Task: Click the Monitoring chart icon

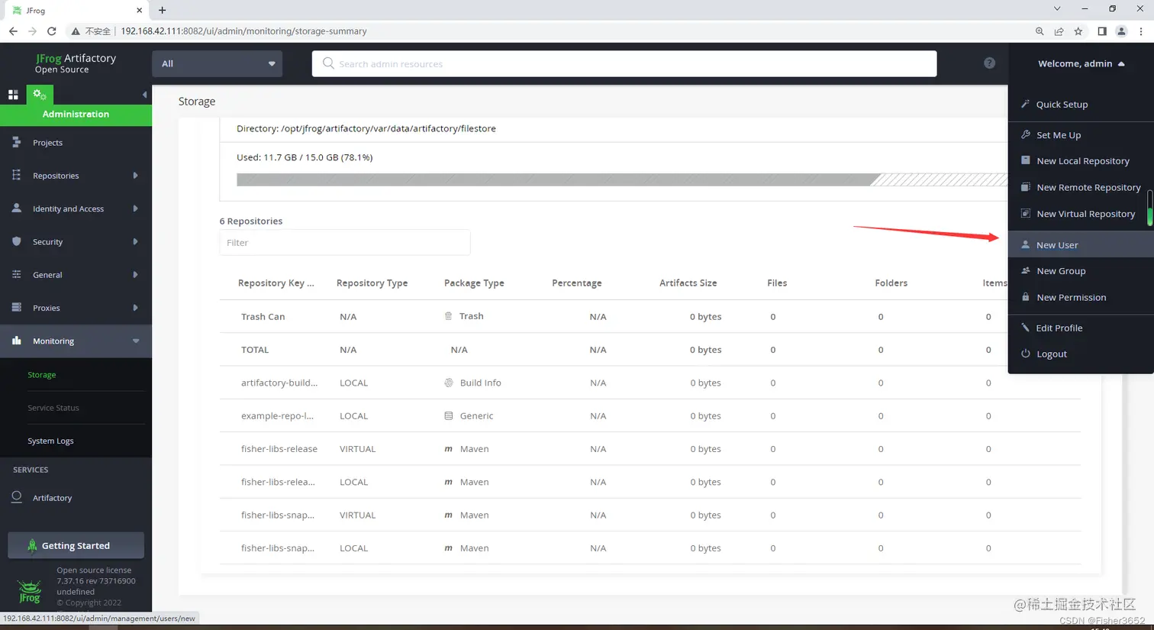Action: [16, 341]
